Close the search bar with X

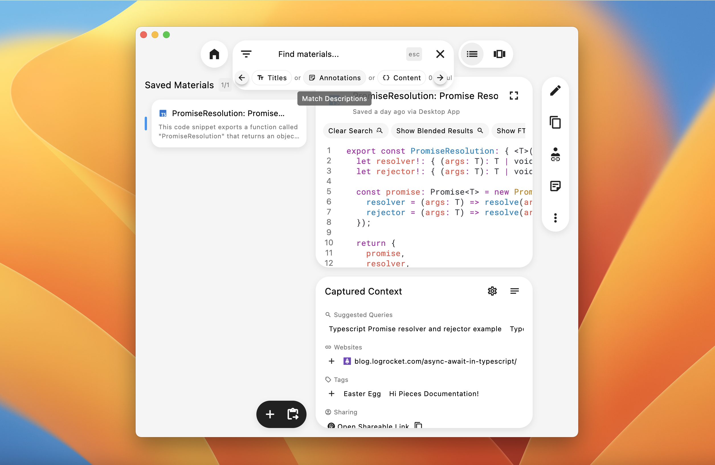pyautogui.click(x=440, y=54)
